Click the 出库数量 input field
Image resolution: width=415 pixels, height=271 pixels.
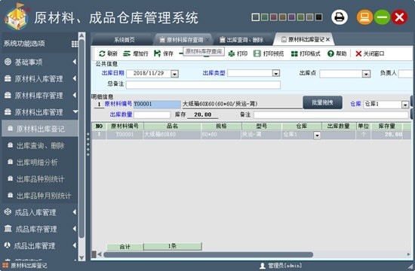152,114
